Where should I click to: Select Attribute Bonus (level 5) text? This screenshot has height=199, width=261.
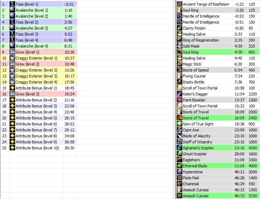tap(36, 118)
